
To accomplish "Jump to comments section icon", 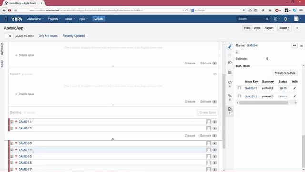I will pyautogui.click(x=230, y=82).
